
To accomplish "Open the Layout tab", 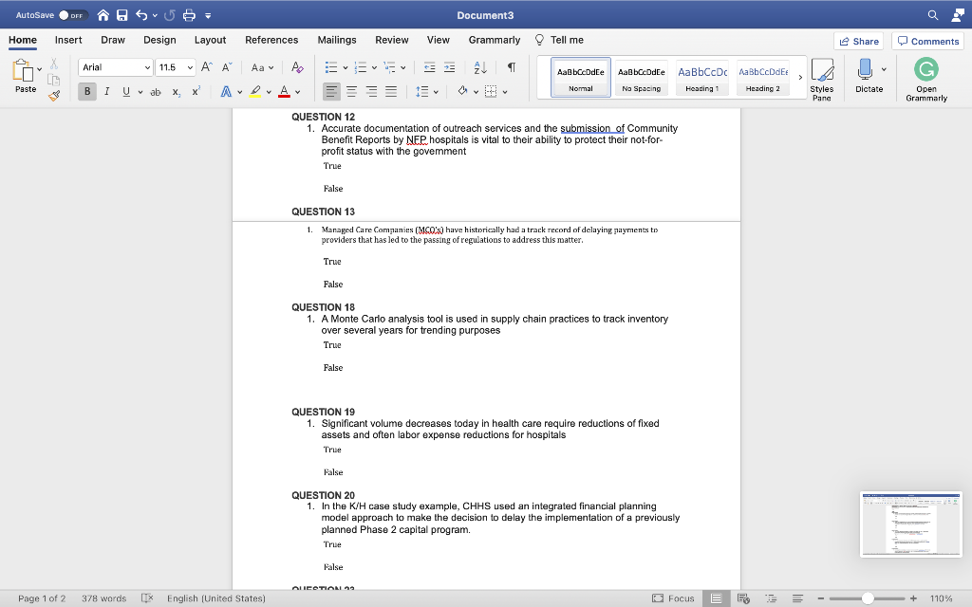I will coord(210,40).
